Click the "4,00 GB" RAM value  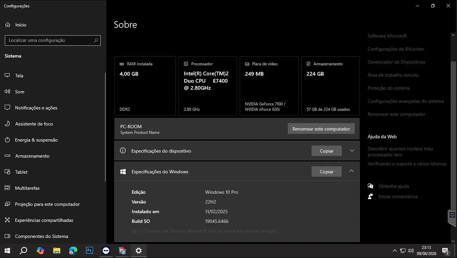click(x=129, y=74)
